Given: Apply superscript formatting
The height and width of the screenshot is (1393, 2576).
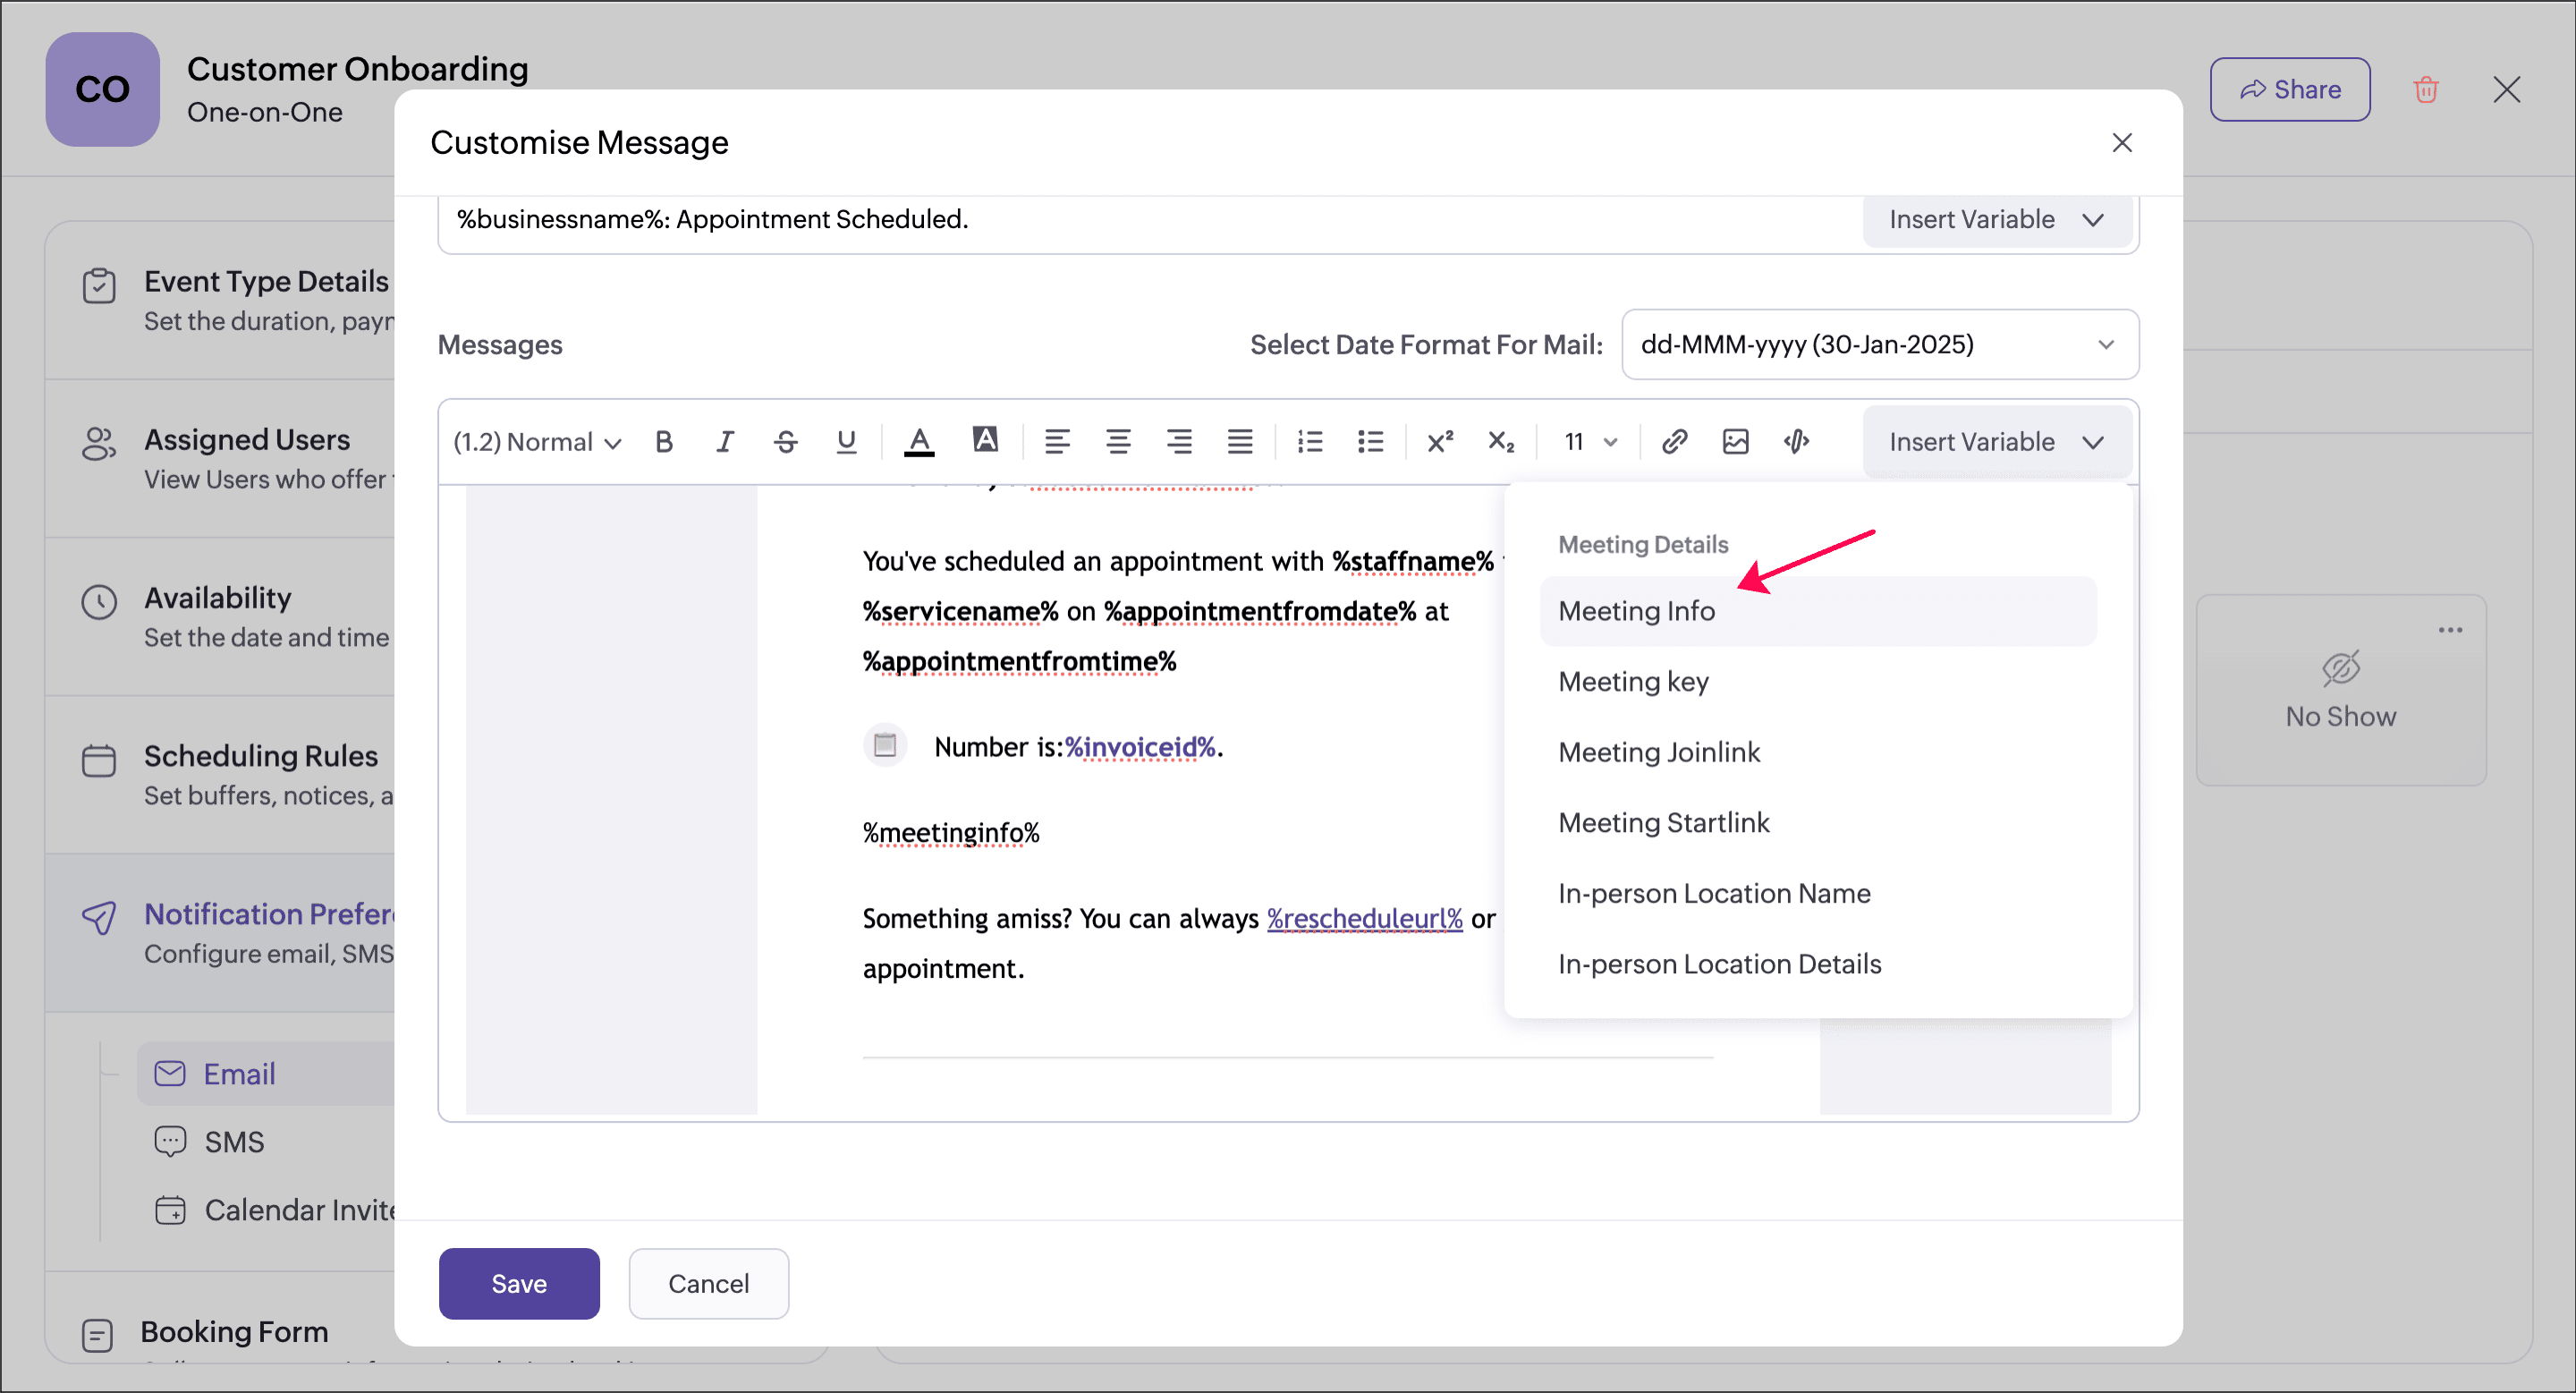Looking at the screenshot, I should click(x=1439, y=441).
